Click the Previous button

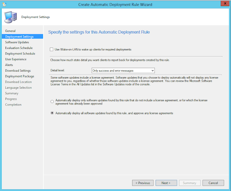click(x=143, y=183)
